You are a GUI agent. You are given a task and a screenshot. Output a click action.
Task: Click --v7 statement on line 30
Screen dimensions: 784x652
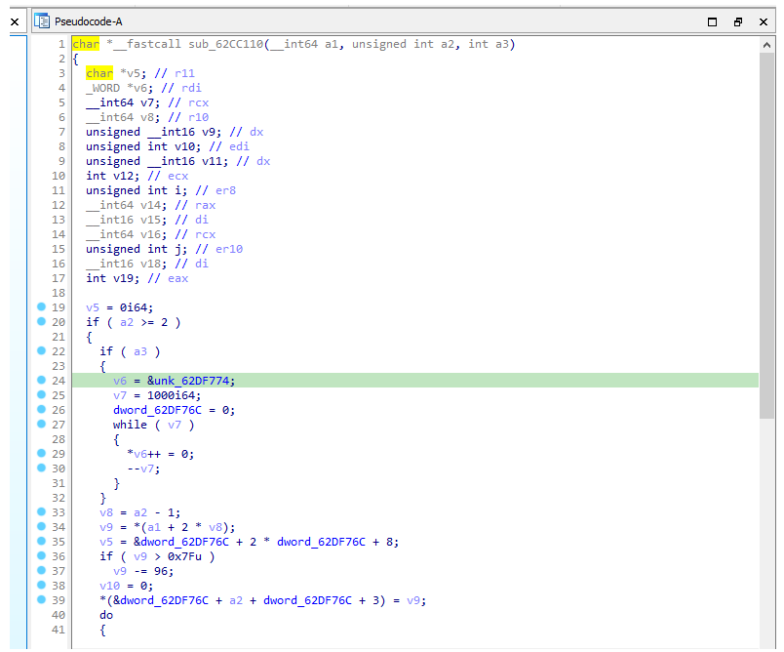[x=142, y=469]
